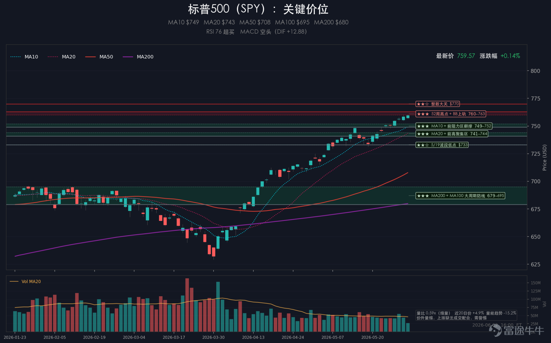This screenshot has width=551, height=343.
Task: Click the 2026-04-24 date axis label
Action: 293,337
